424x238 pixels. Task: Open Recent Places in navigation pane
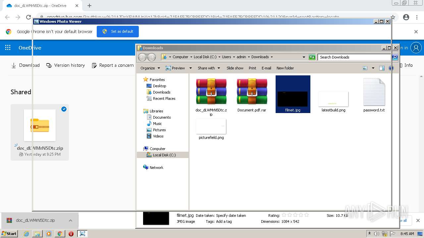pos(164,99)
